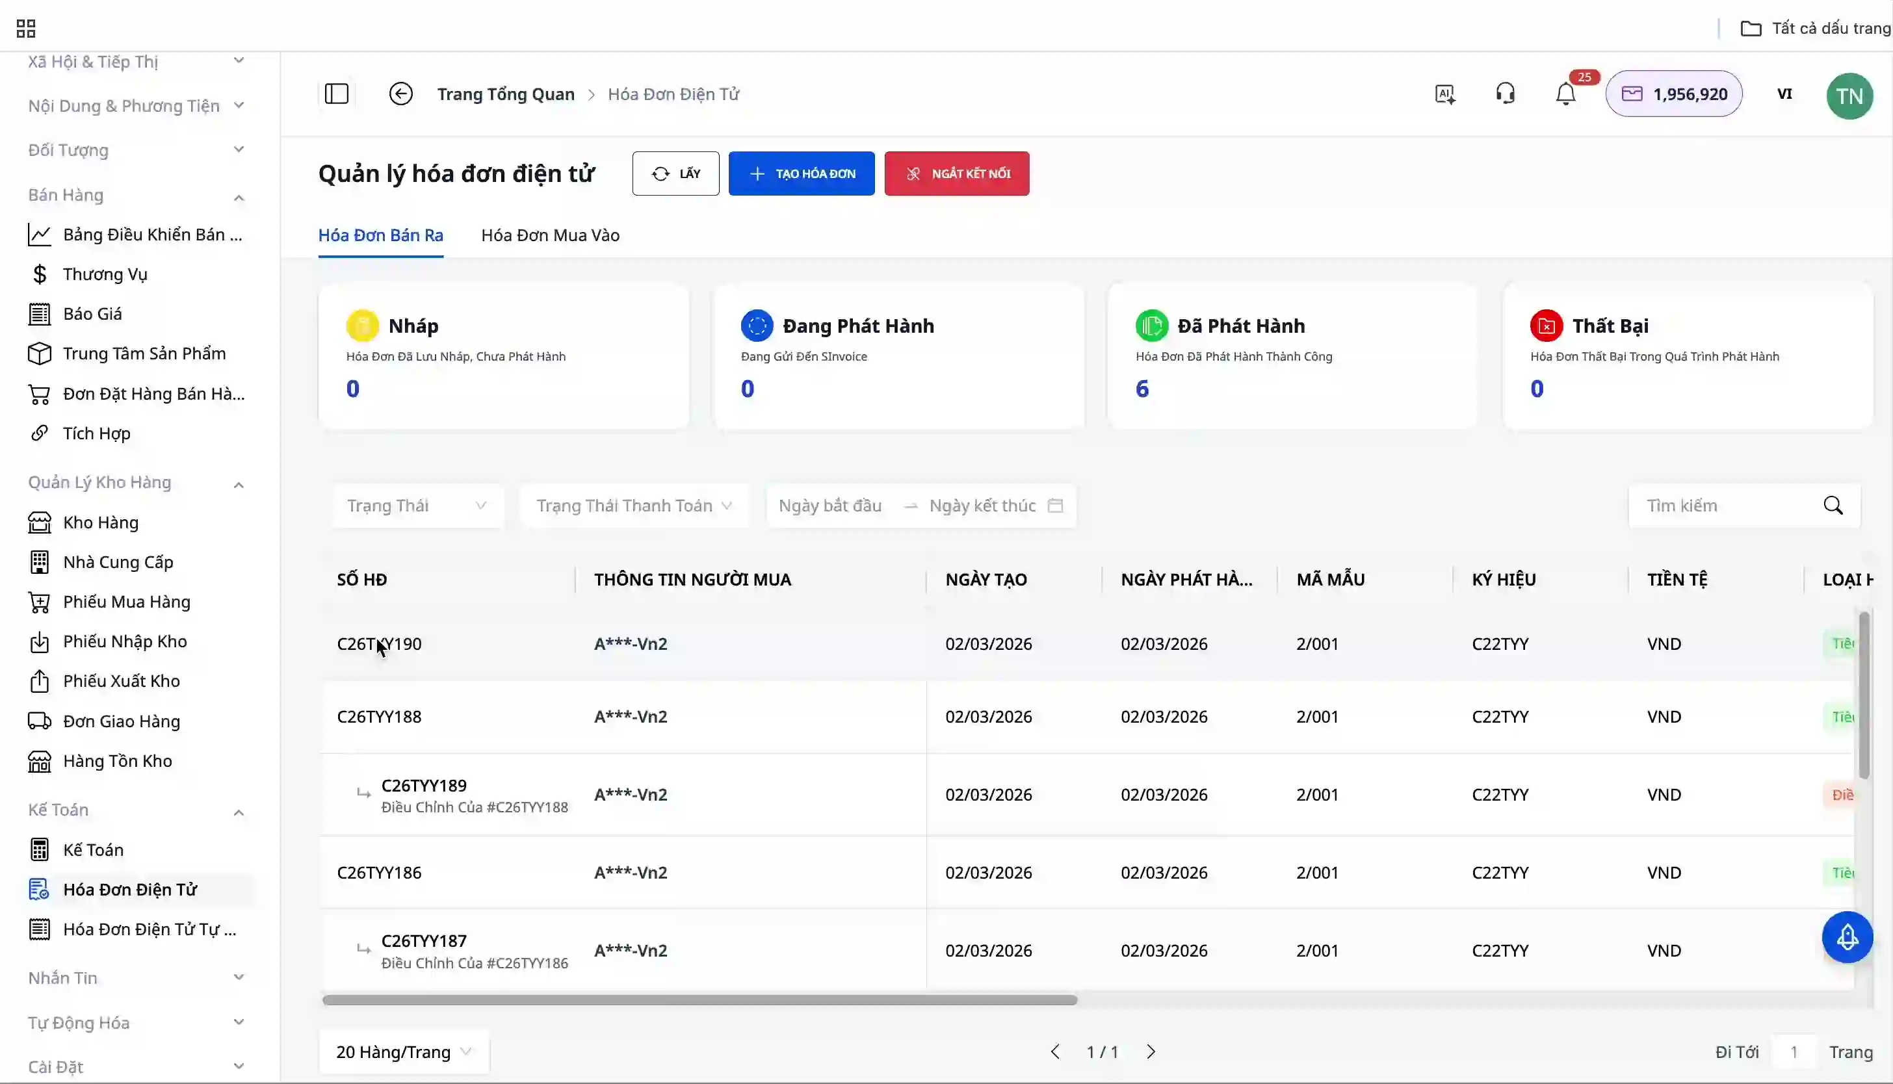The width and height of the screenshot is (1893, 1084).
Task: Click the TN user avatar
Action: click(1849, 96)
